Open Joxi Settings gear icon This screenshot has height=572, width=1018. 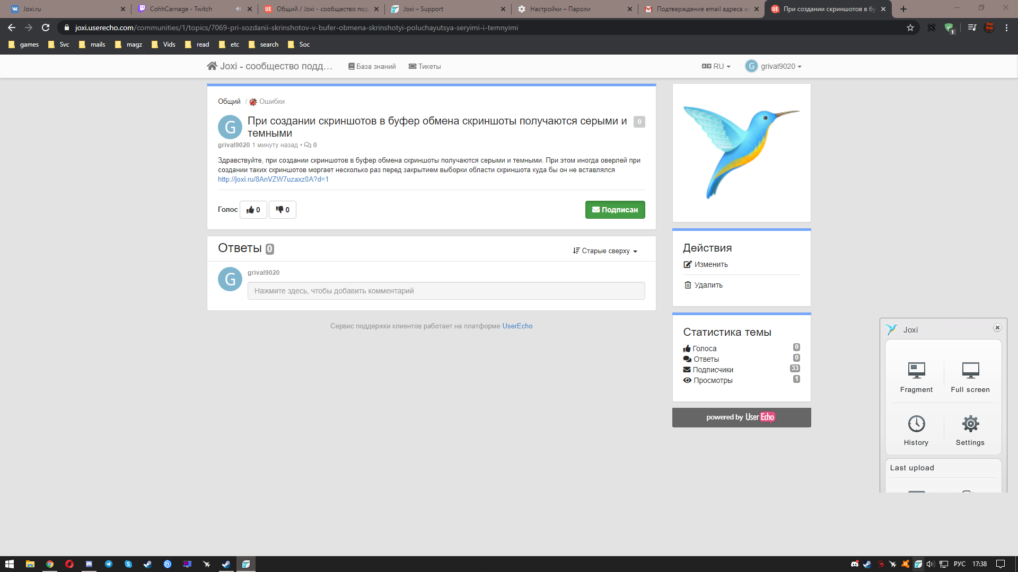tap(970, 424)
